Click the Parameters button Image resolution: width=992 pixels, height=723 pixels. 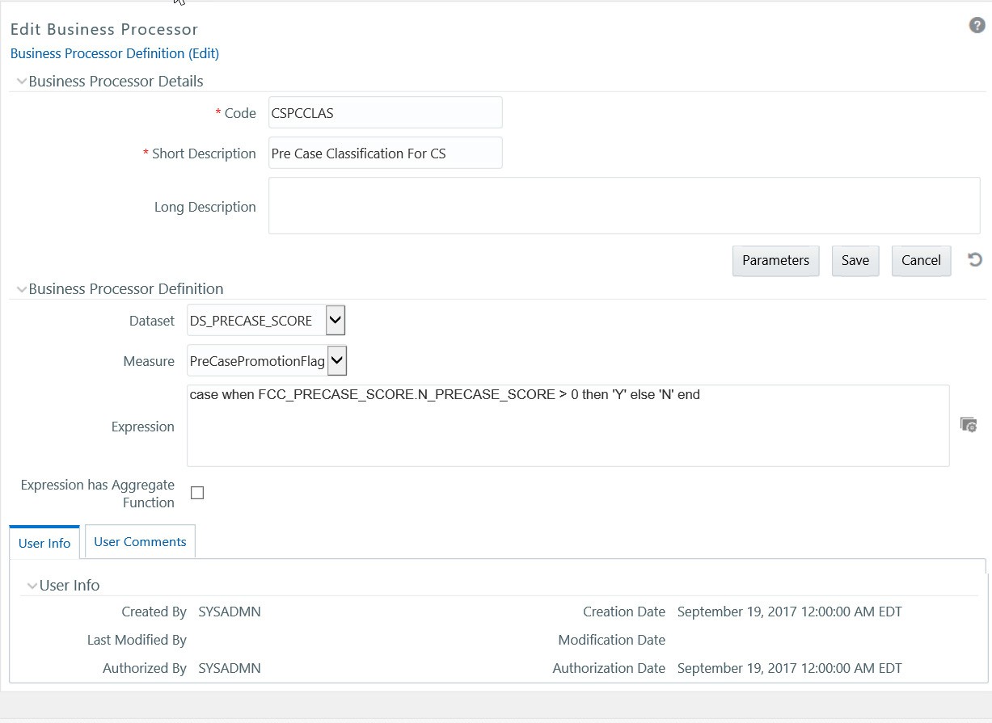point(775,260)
